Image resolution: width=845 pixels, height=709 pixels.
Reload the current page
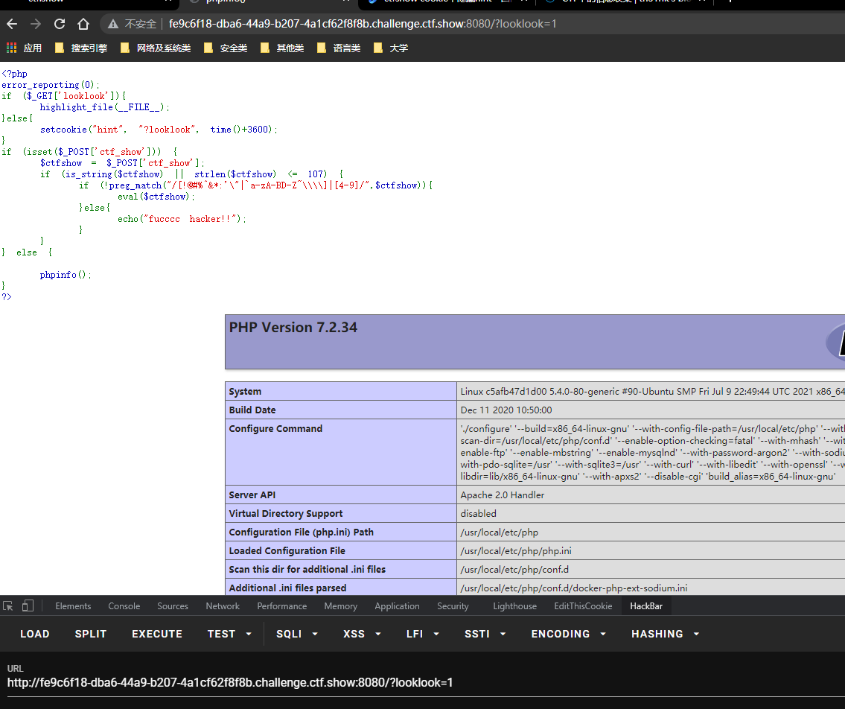click(60, 24)
